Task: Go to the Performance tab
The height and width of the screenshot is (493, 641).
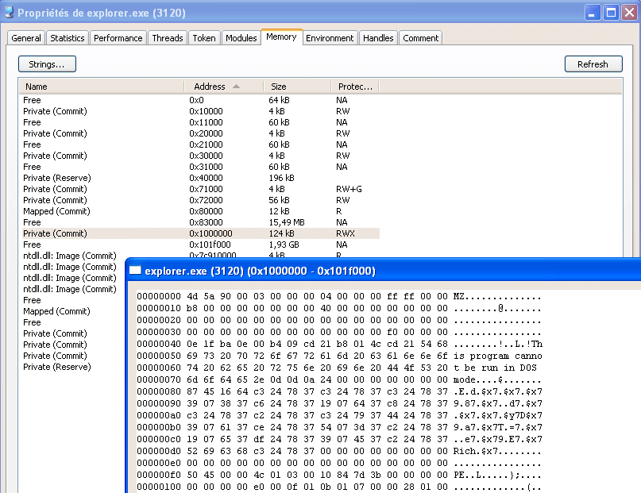Action: (118, 38)
